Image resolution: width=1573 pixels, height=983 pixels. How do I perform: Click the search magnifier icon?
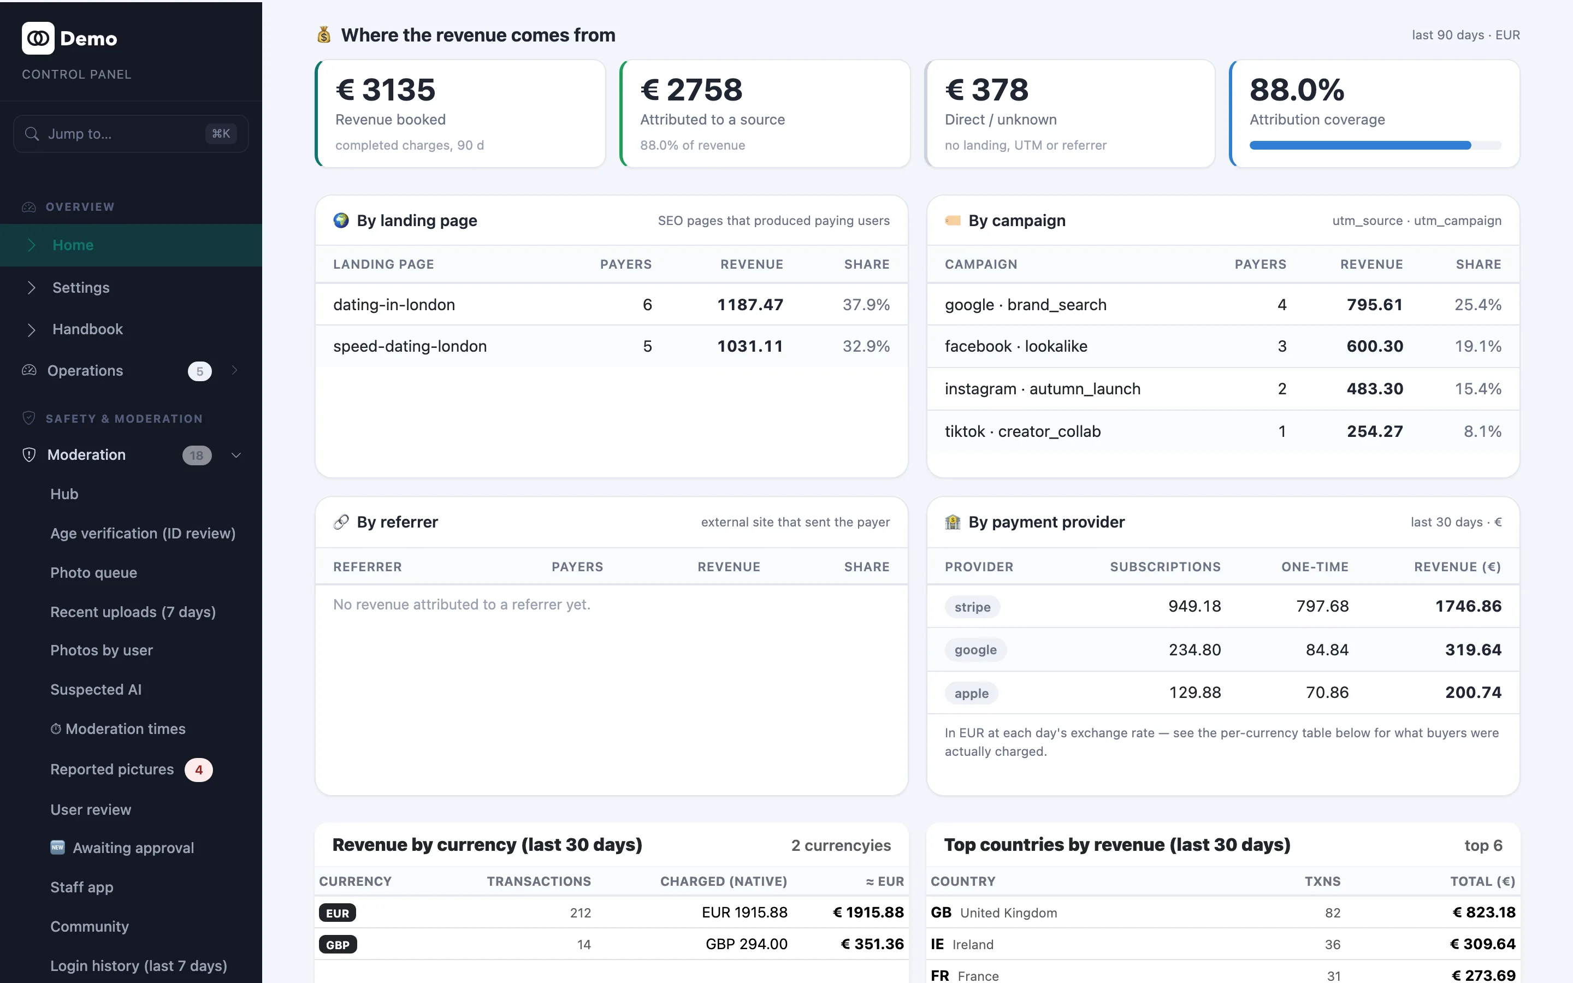tap(32, 134)
